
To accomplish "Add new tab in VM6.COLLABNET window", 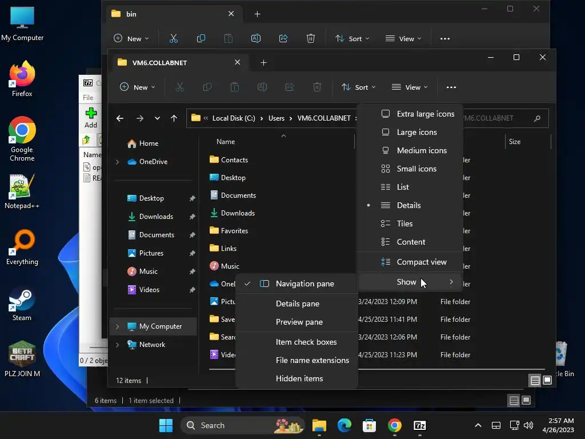I will (263, 63).
